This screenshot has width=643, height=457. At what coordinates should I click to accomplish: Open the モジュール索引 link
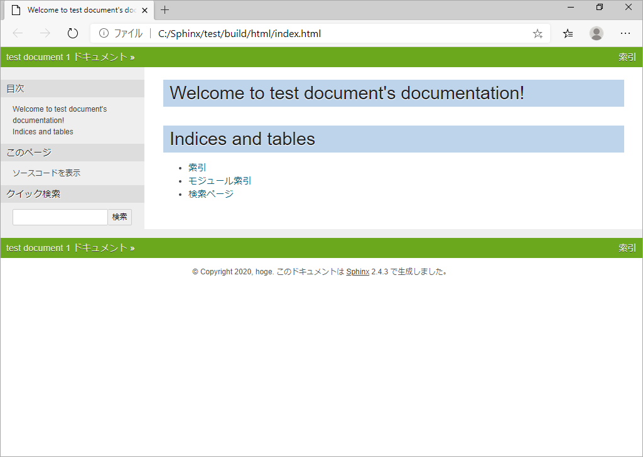click(x=219, y=181)
